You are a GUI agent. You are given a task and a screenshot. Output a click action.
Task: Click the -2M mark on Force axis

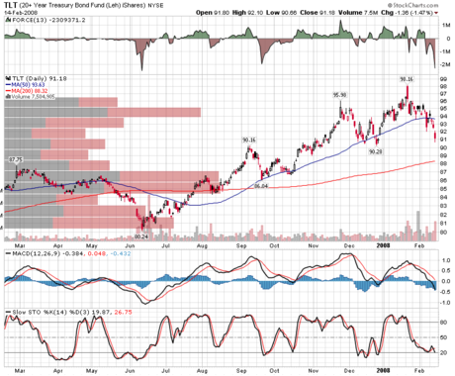[x=445, y=64]
